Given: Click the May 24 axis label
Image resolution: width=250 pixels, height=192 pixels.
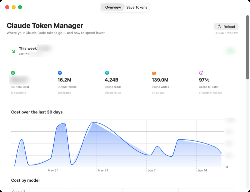Looking at the screenshot, I should click(53, 170).
